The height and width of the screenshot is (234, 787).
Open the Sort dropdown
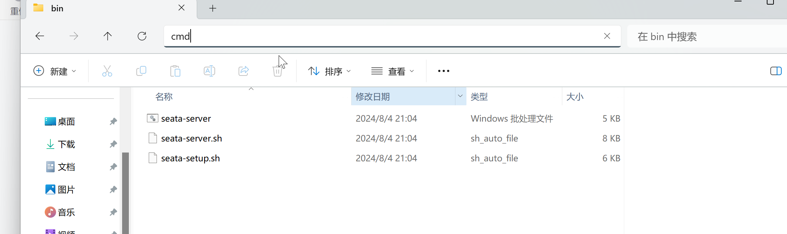[x=329, y=71]
